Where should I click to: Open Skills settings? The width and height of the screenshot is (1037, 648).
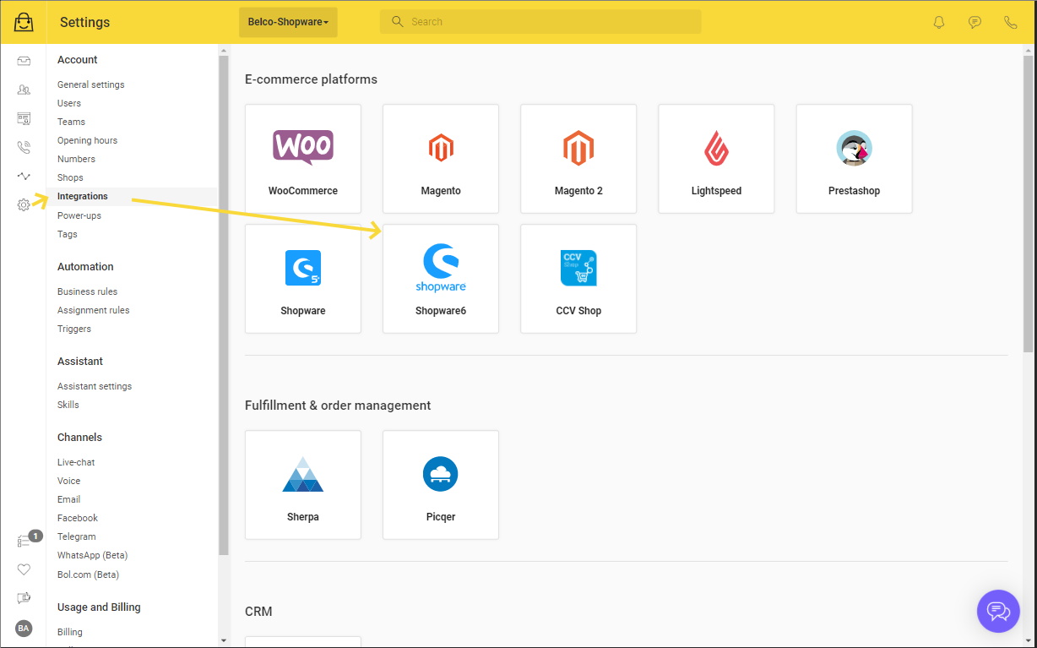68,405
